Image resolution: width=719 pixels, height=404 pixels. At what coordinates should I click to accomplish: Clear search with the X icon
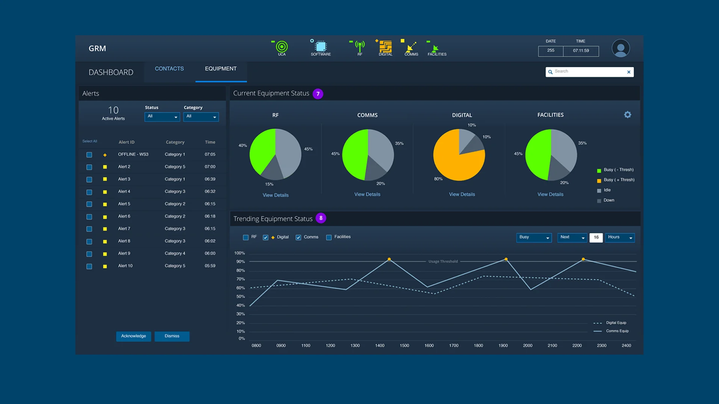tap(629, 72)
